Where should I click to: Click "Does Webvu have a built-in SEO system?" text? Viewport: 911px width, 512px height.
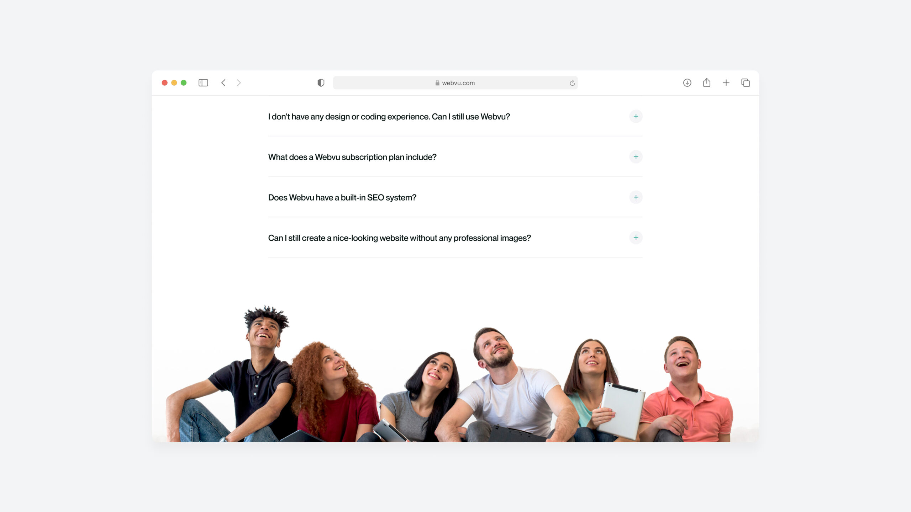pyautogui.click(x=342, y=198)
